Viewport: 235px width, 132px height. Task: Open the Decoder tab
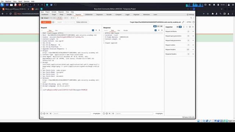point(109,15)
